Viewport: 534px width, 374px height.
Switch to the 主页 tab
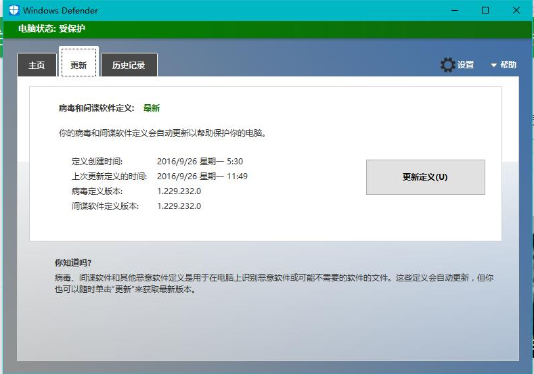click(37, 66)
